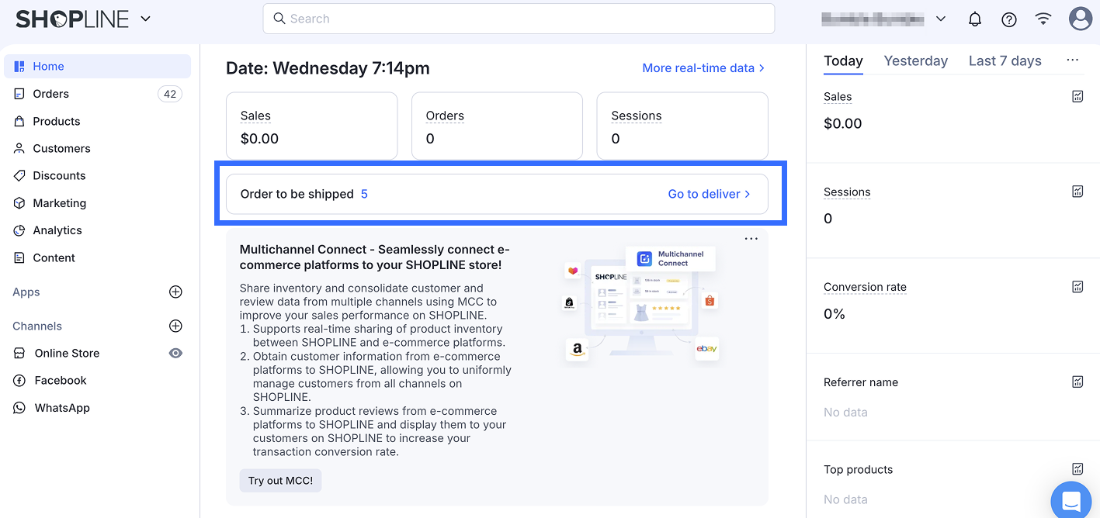Image resolution: width=1100 pixels, height=518 pixels.
Task: Open the Multichannel Connect card options menu
Action: [751, 239]
